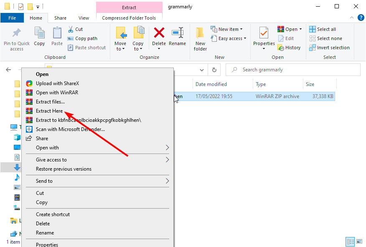Open the Copy to dropdown

138,39
